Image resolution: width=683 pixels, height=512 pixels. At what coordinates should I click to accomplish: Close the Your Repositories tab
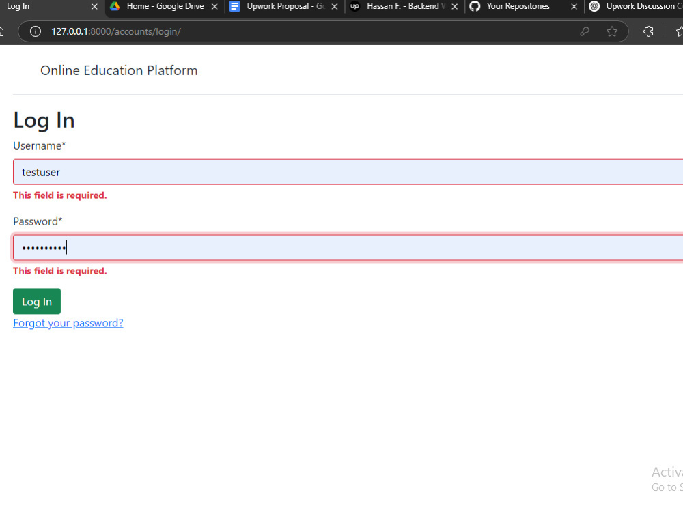click(574, 7)
